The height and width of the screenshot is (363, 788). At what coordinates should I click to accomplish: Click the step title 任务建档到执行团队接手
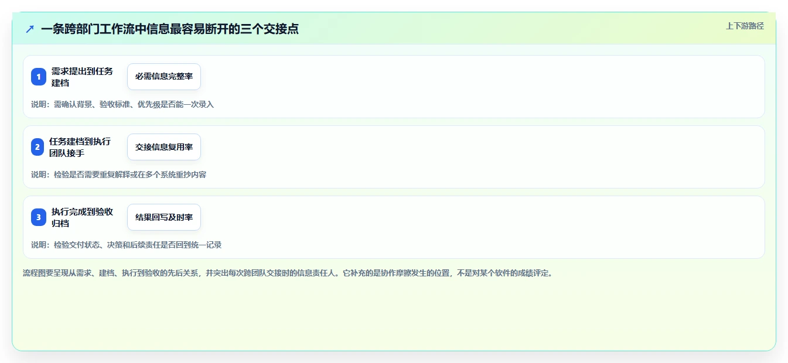tap(80, 147)
